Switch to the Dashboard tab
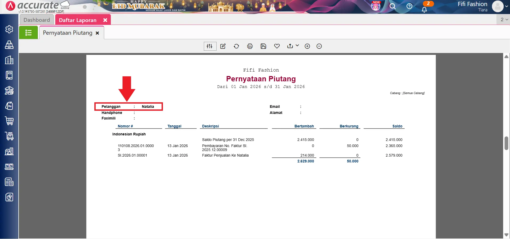The height and width of the screenshot is (239, 510). pyautogui.click(x=37, y=19)
